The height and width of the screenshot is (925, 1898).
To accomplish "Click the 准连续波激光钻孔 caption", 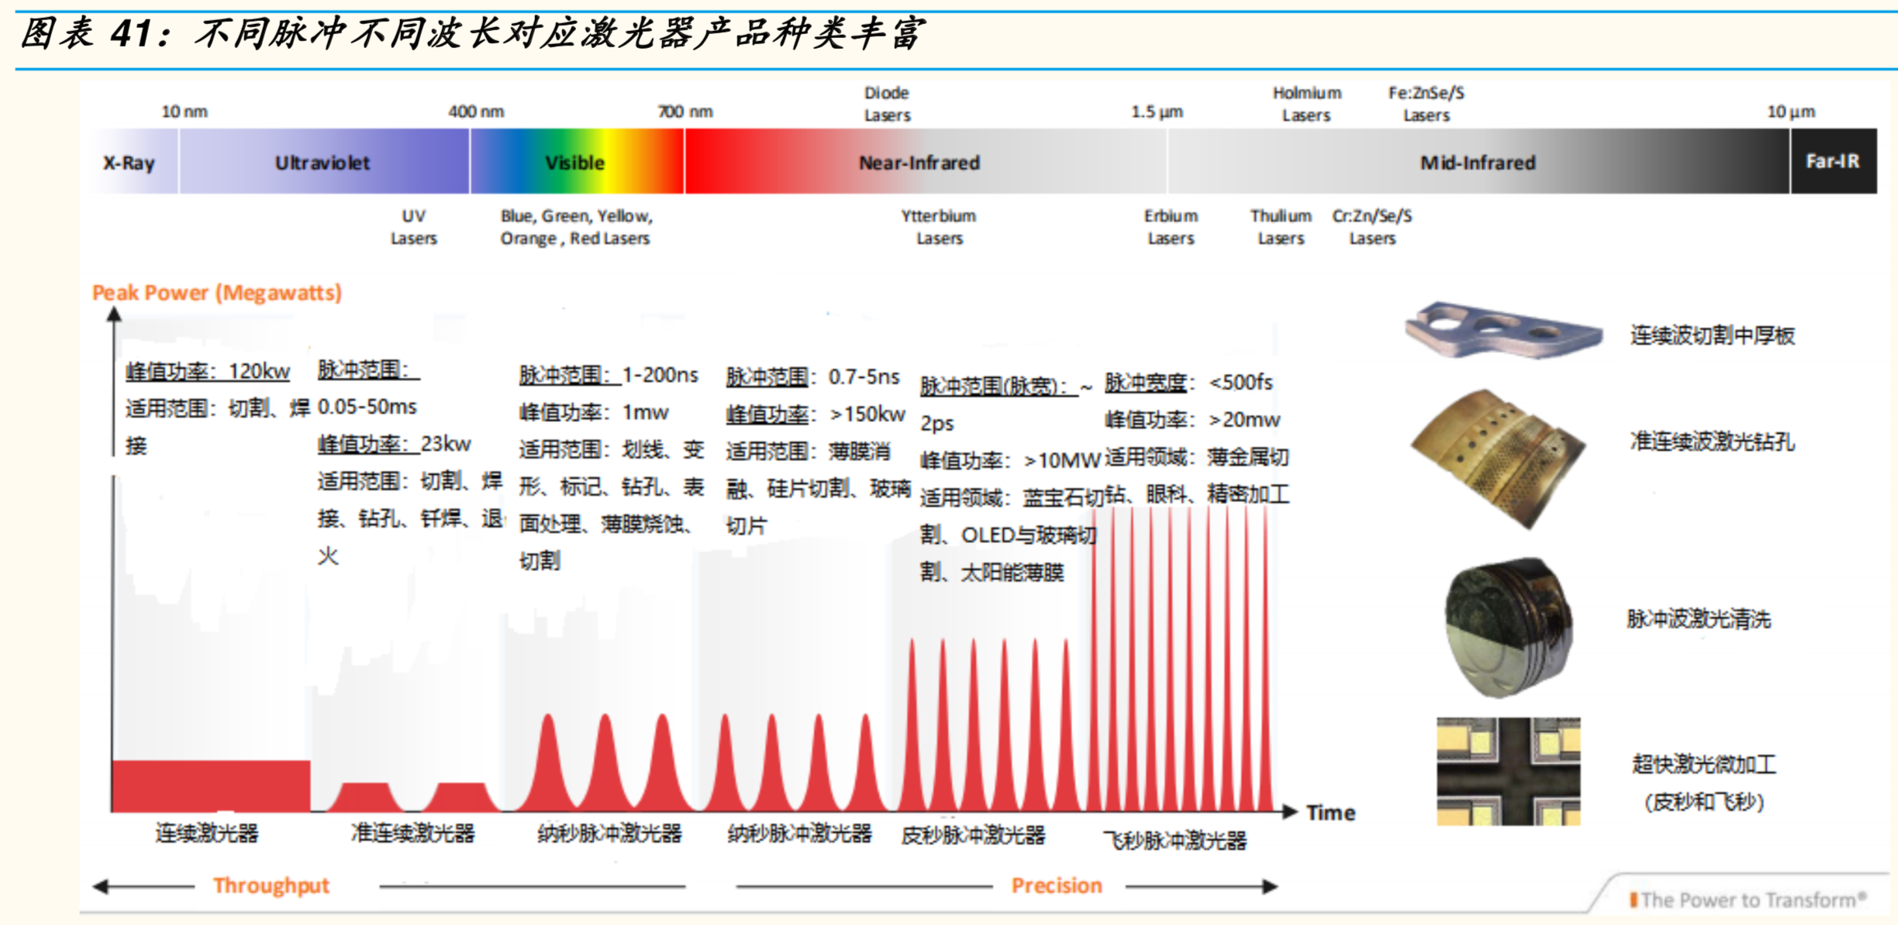I will coord(1712,442).
